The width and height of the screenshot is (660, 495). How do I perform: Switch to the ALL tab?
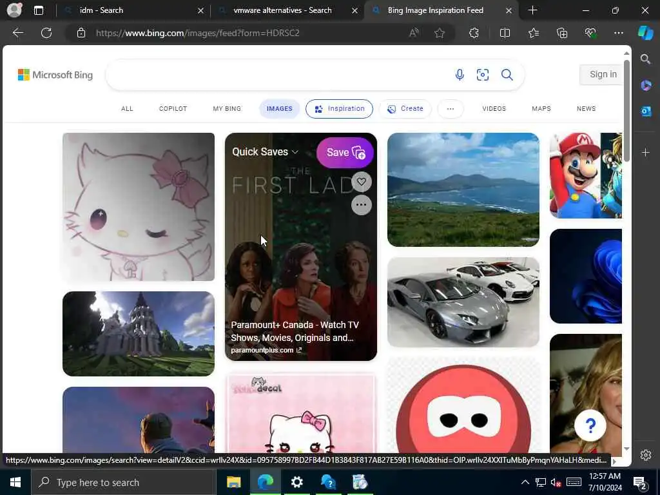(x=127, y=108)
